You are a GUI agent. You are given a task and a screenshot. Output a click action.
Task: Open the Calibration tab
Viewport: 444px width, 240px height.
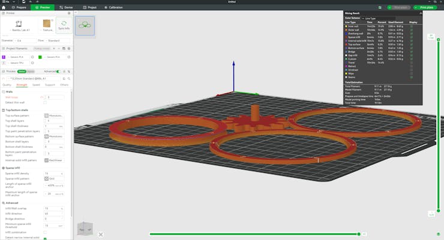click(x=113, y=7)
